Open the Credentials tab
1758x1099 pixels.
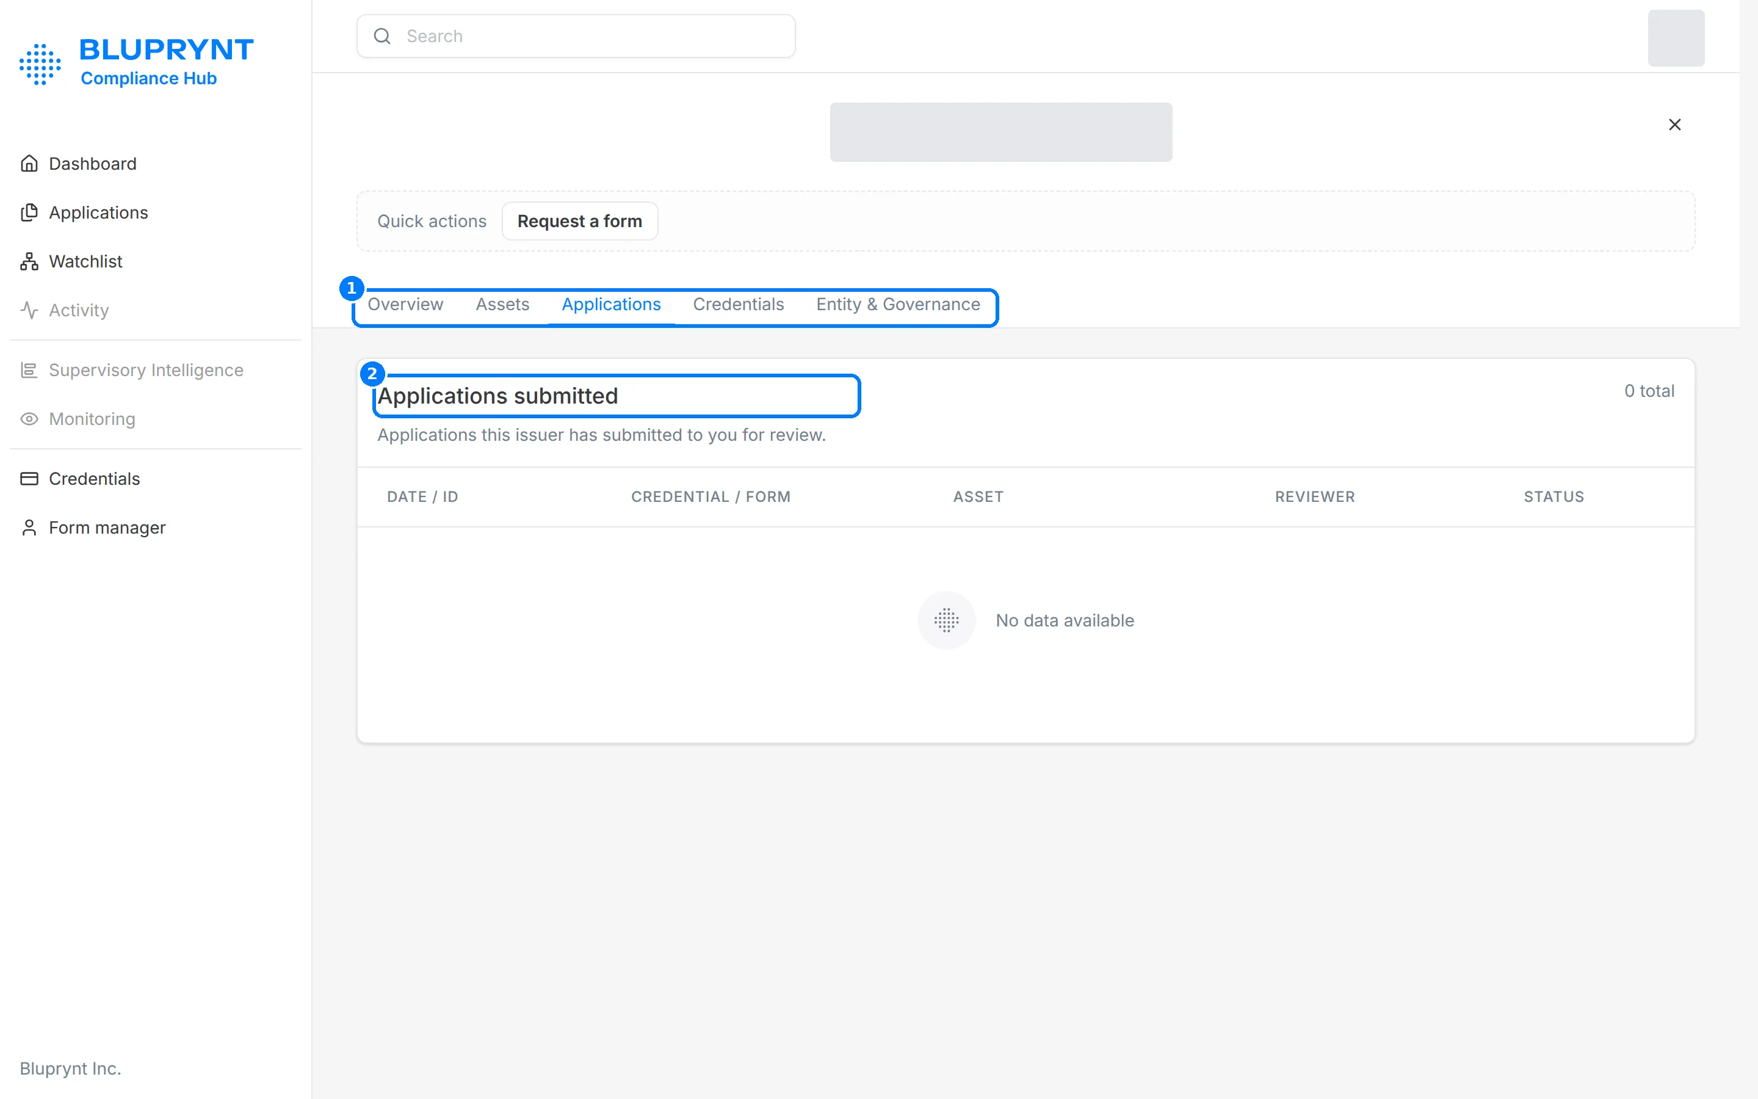tap(738, 304)
